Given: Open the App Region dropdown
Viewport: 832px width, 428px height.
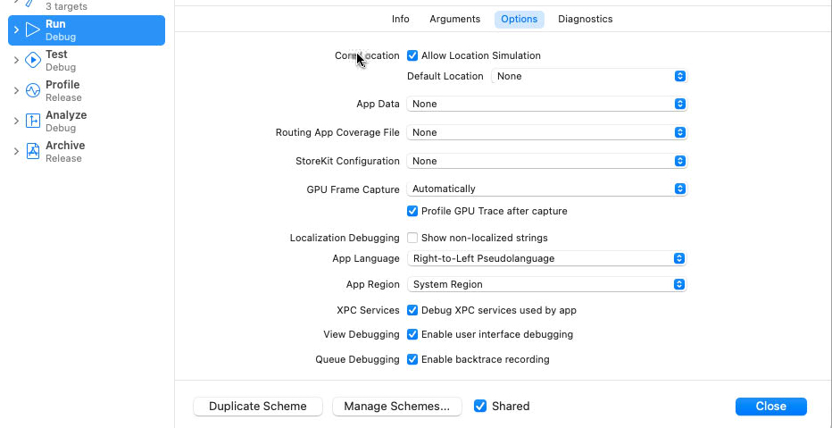Looking at the screenshot, I should coord(546,285).
